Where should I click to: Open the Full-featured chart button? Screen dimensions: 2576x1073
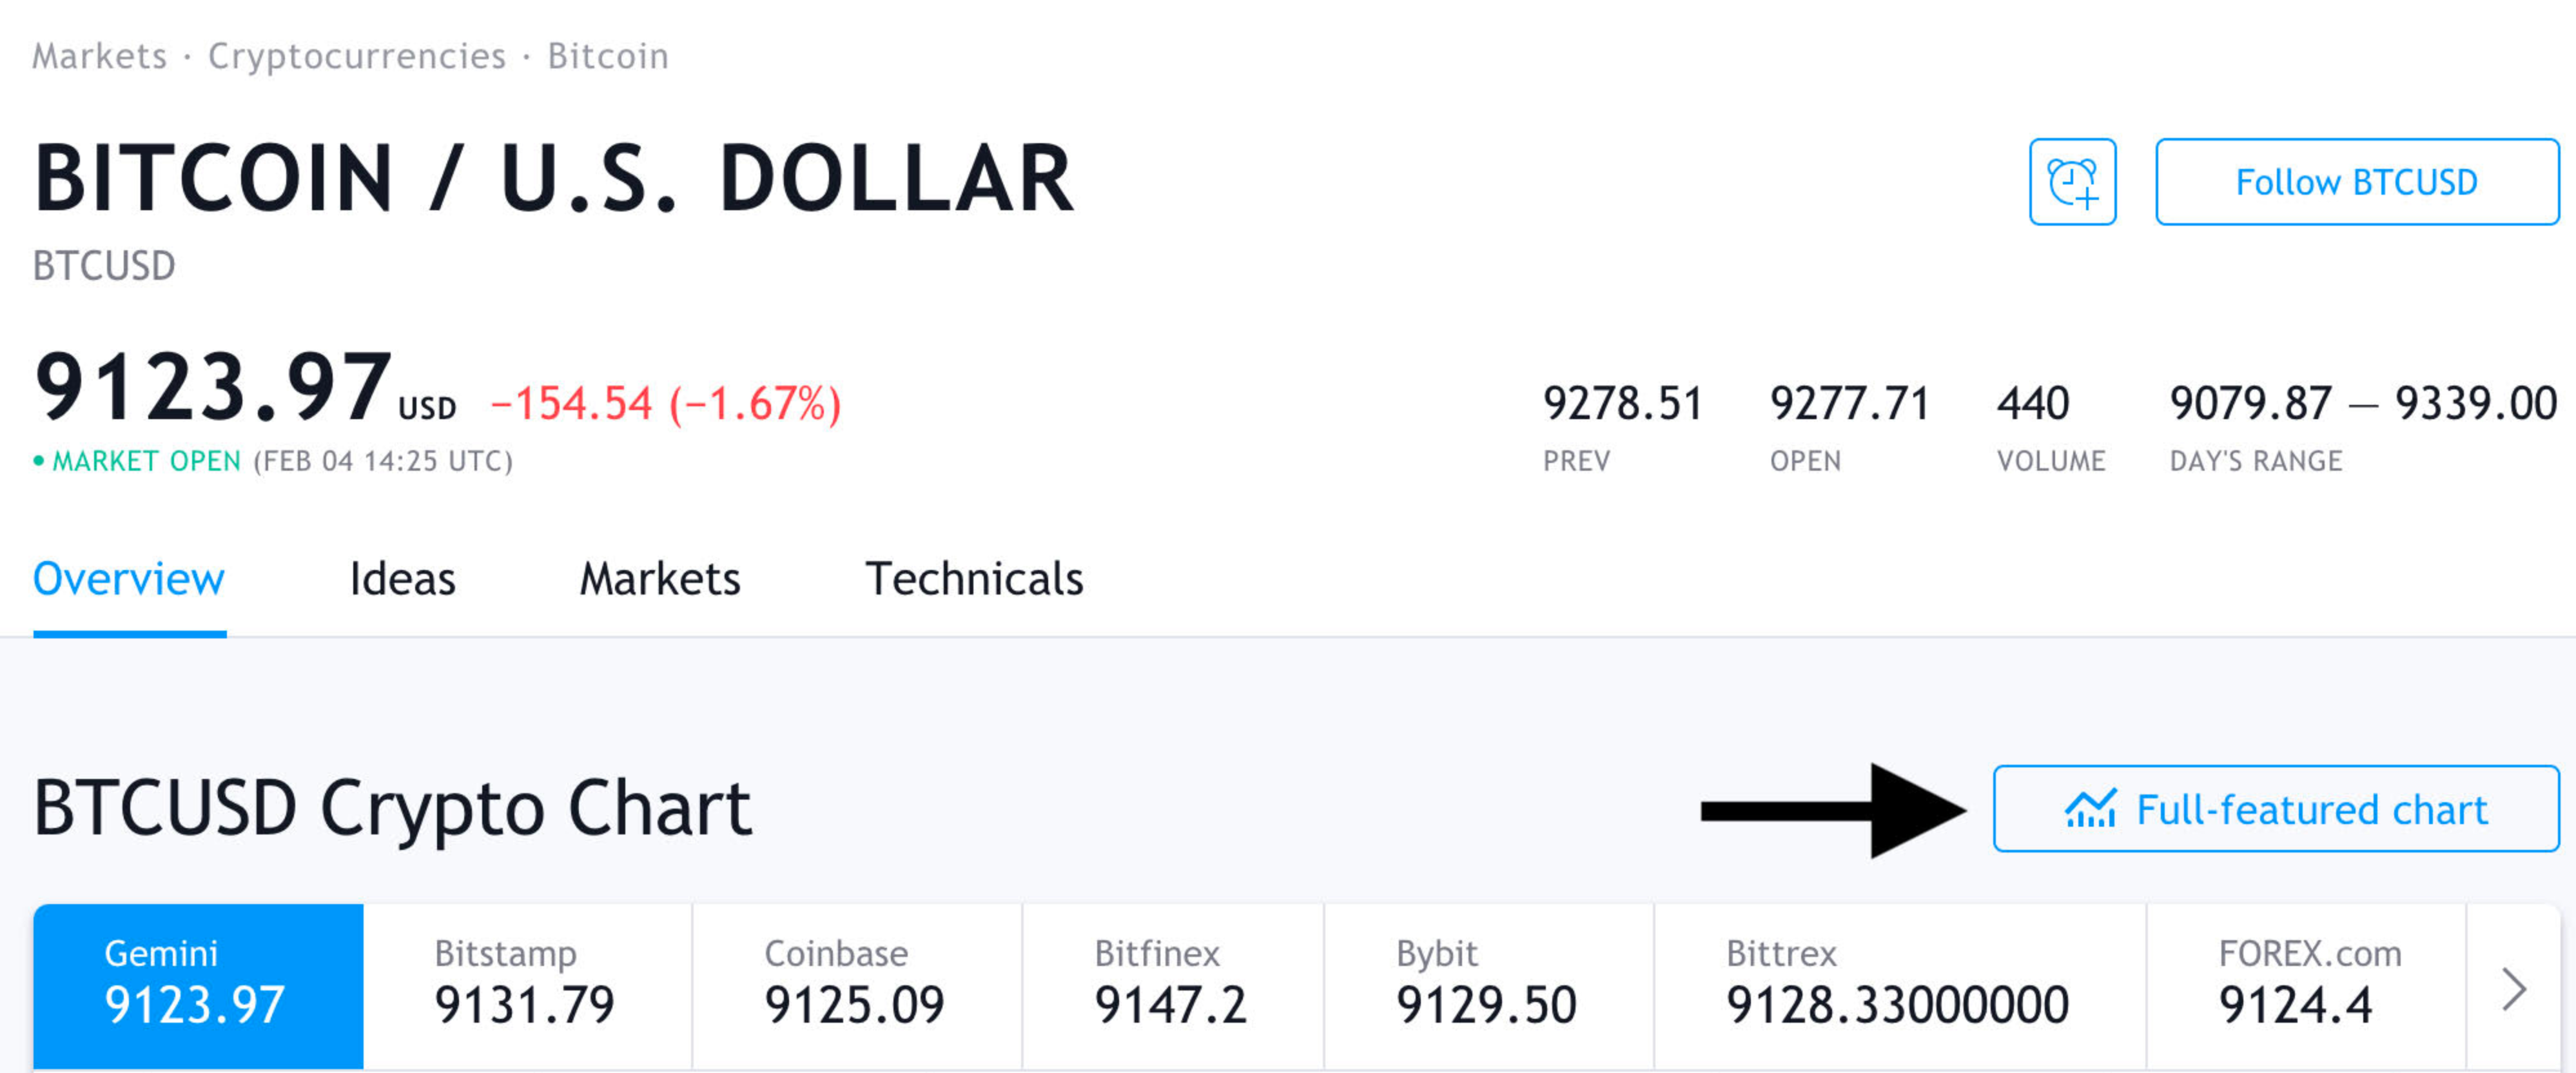pos(2275,809)
